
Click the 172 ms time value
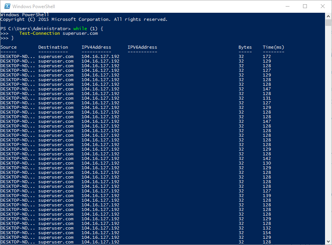(x=267, y=56)
